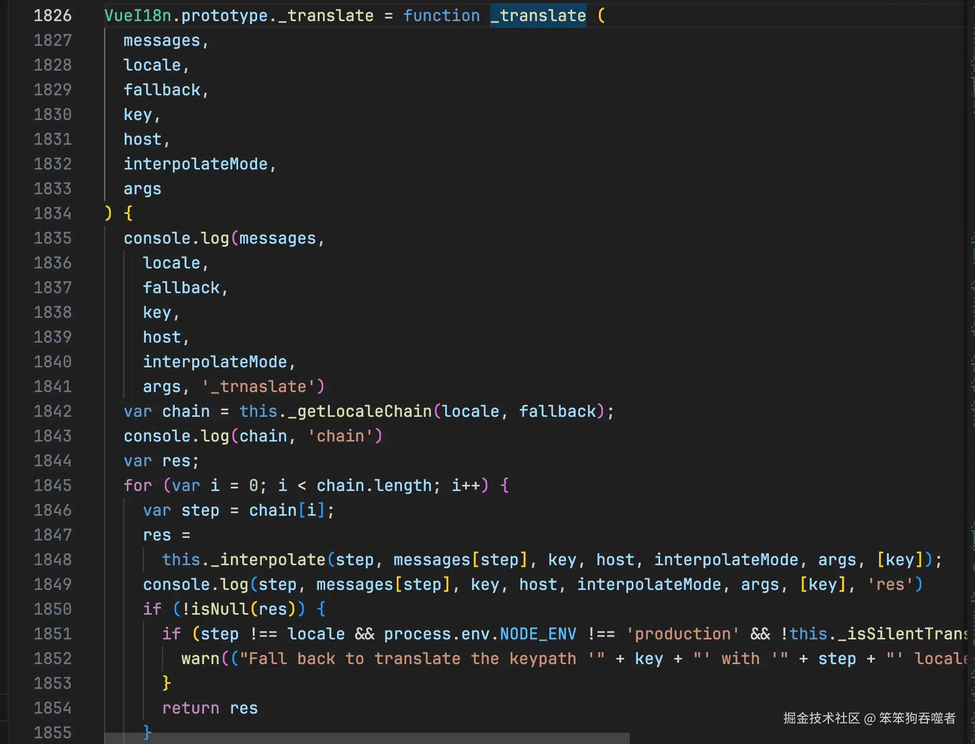Click the warn call on line 1852
The height and width of the screenshot is (744, 975).
200,658
